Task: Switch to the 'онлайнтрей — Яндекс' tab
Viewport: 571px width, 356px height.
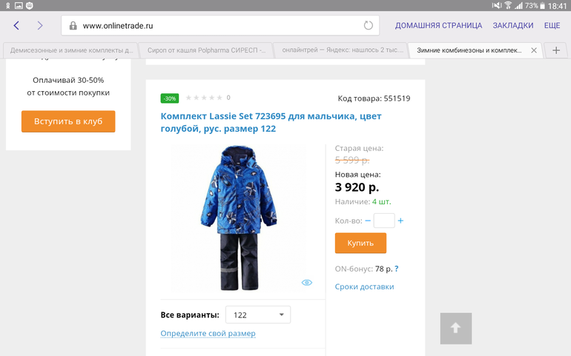Action: [341, 51]
